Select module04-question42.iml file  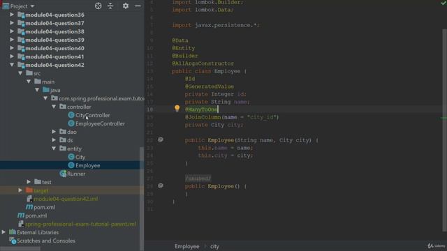coord(66,199)
